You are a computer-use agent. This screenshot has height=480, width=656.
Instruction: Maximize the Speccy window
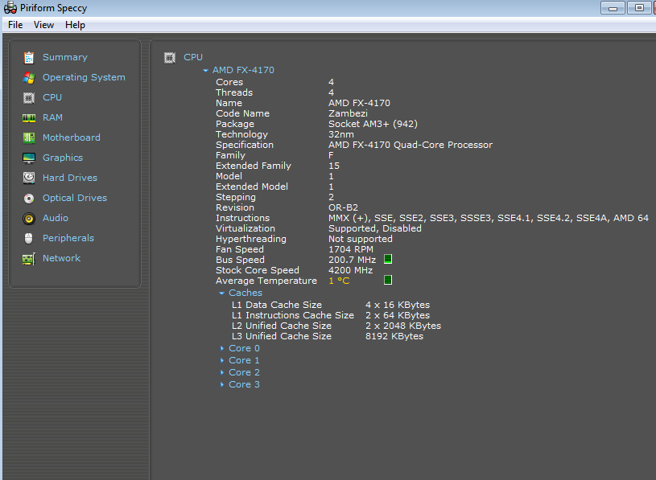pyautogui.click(x=639, y=8)
